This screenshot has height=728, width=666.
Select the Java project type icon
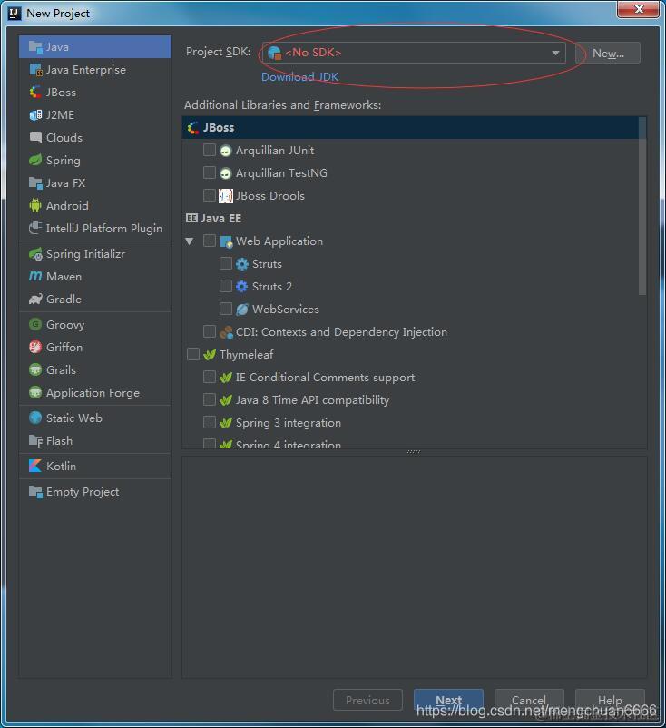point(35,47)
